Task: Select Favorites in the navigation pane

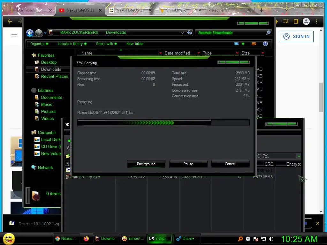Action: [46, 55]
